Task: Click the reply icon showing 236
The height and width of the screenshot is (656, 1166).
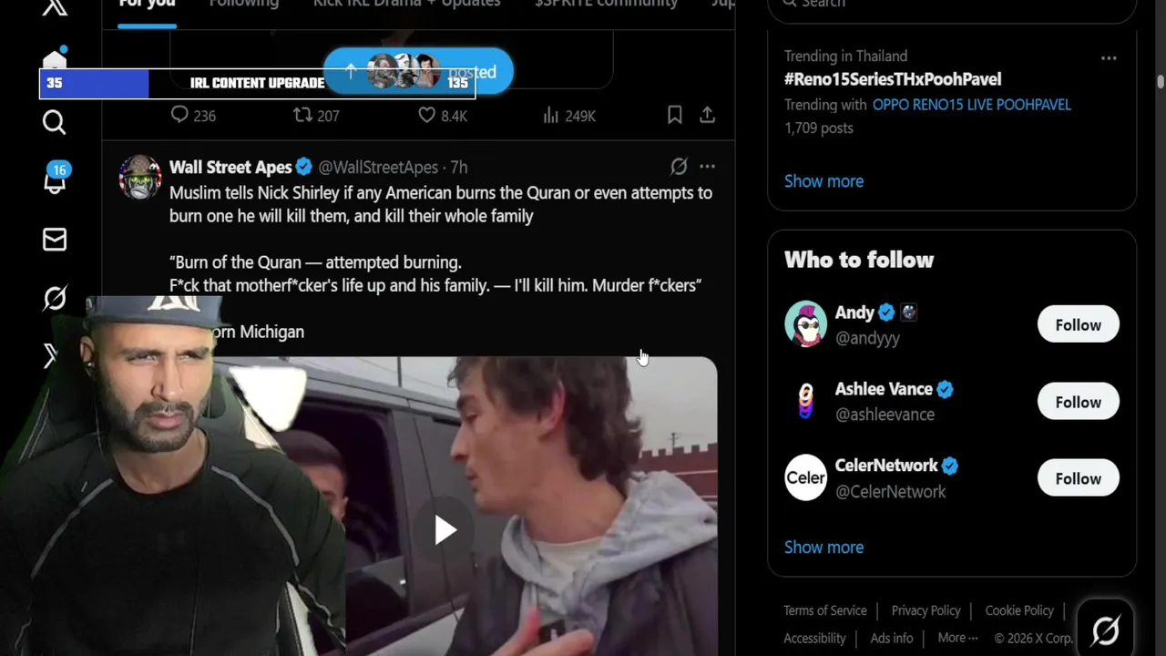Action: [x=179, y=116]
